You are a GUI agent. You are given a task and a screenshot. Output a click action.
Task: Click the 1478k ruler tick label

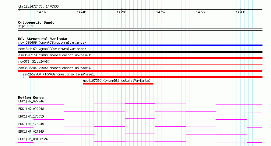(240, 12)
